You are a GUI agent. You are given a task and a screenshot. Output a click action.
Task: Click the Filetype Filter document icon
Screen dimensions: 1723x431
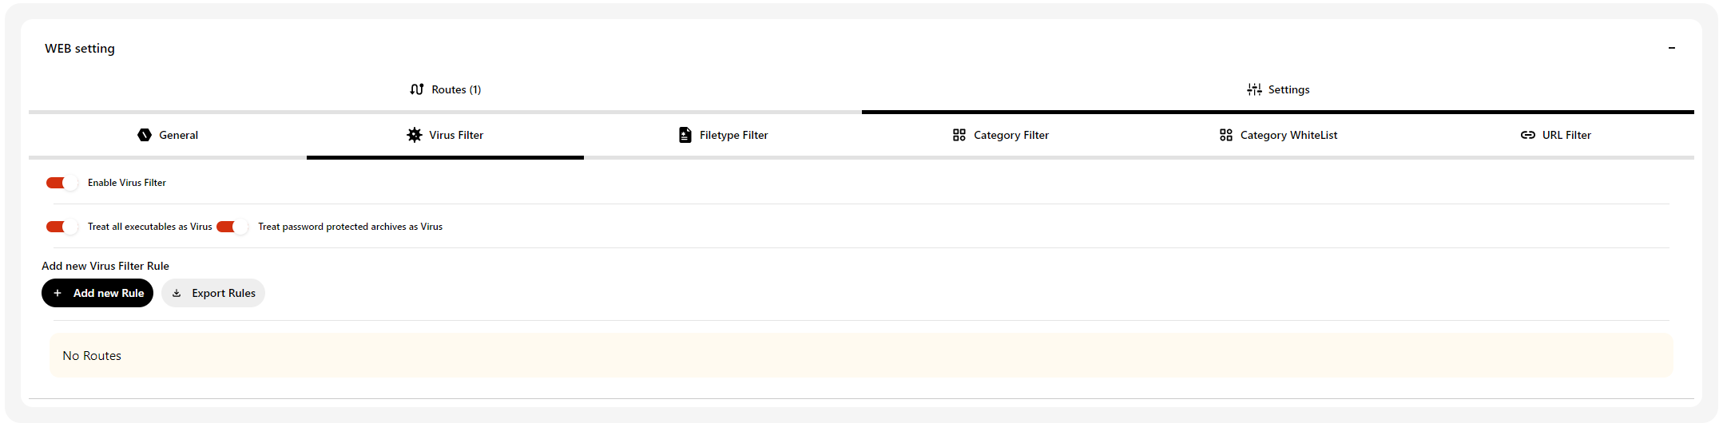tap(685, 135)
